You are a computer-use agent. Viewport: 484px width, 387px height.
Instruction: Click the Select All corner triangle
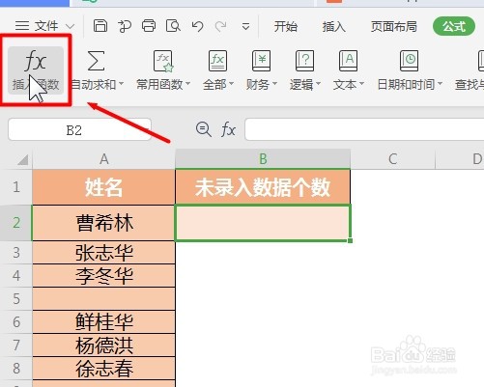(23, 159)
